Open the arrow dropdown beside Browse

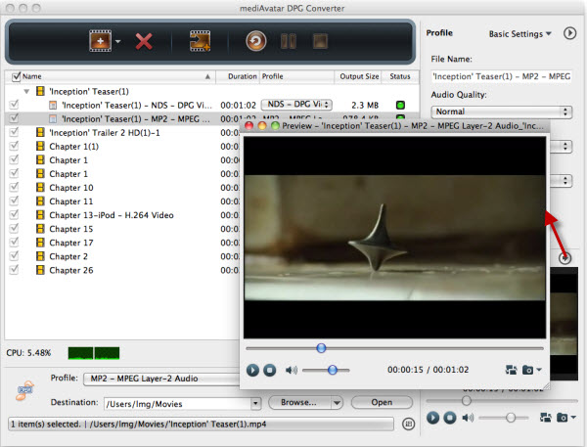pyautogui.click(x=337, y=403)
